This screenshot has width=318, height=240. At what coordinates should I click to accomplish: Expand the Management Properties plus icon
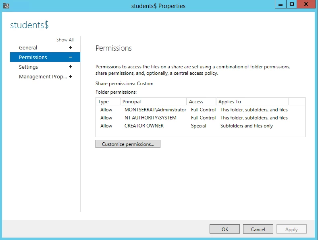click(71, 76)
